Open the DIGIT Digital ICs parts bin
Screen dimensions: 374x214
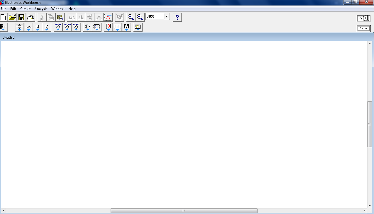pos(76,27)
